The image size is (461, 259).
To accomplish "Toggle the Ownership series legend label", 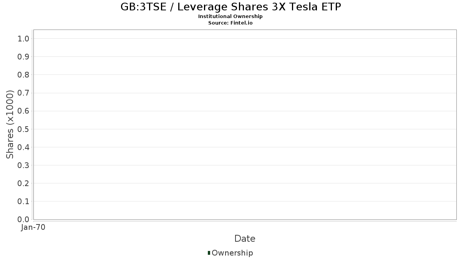I will coord(232,253).
